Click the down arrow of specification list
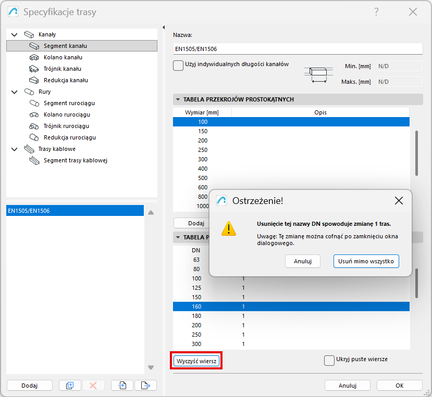432x397 pixels. coord(151,367)
